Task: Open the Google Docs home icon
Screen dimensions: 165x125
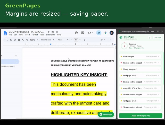Action: pyautogui.click(x=5, y=33)
